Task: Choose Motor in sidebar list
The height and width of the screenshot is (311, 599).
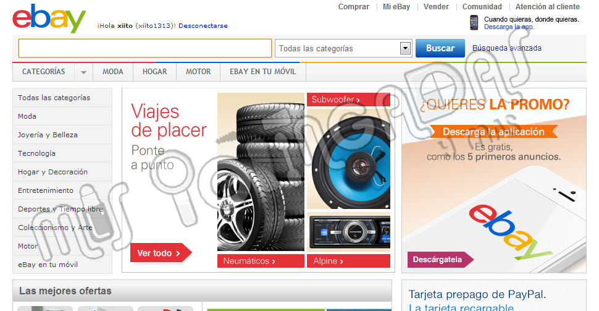Action: point(62,246)
